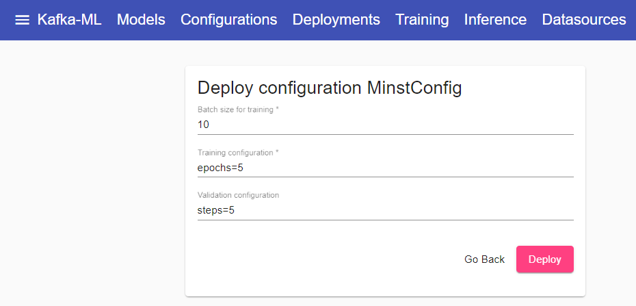The width and height of the screenshot is (636, 306).
Task: Click the Deploy configuration MinstConfig heading
Action: tap(330, 88)
